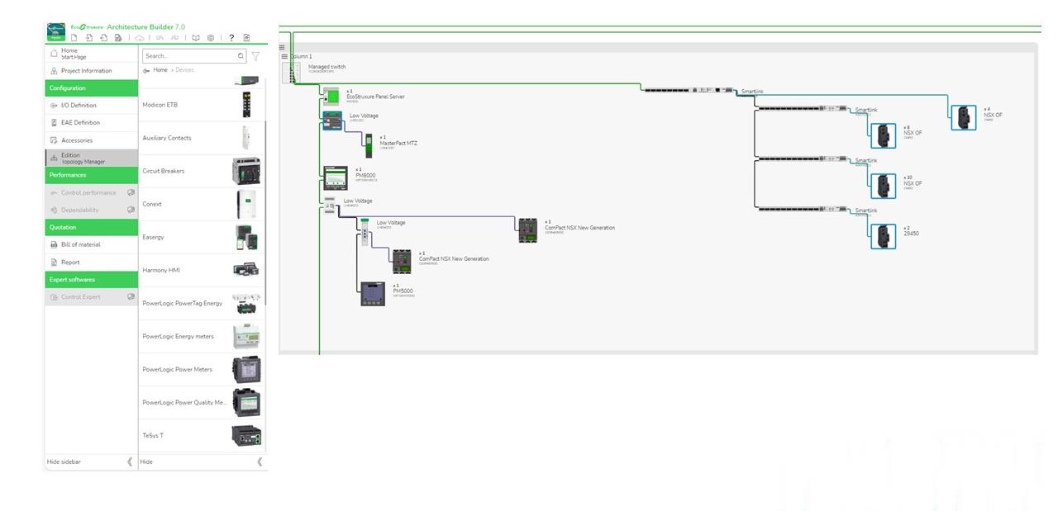
Task: Open the Harmony HMI category
Action: (203, 270)
